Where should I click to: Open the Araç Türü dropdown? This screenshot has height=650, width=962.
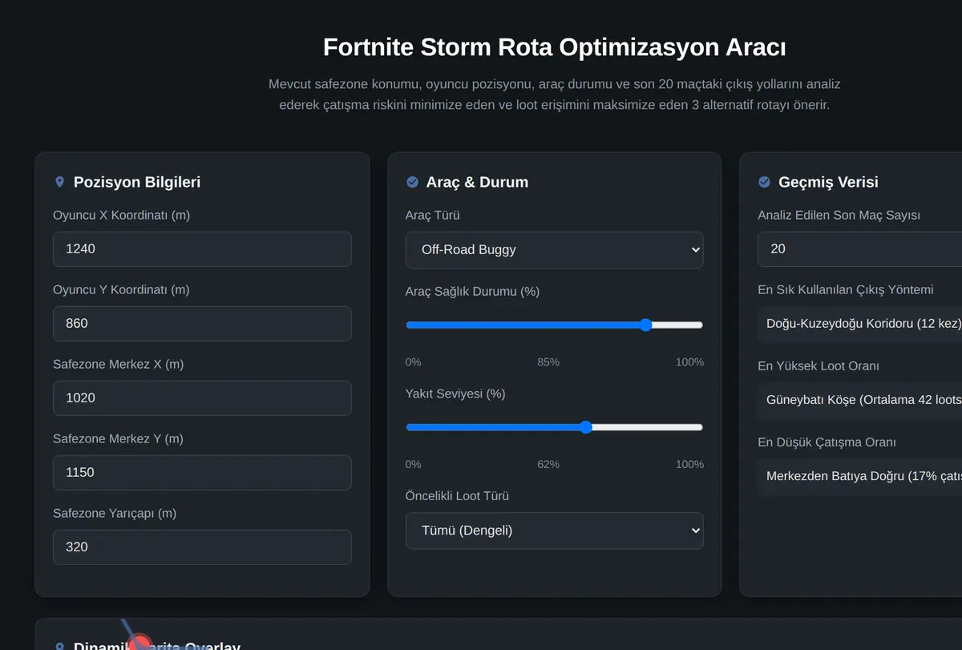[x=555, y=250]
